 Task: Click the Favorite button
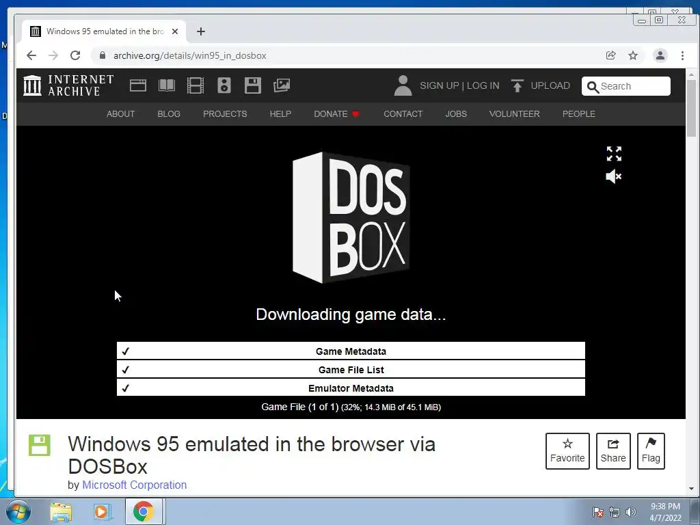(567, 451)
